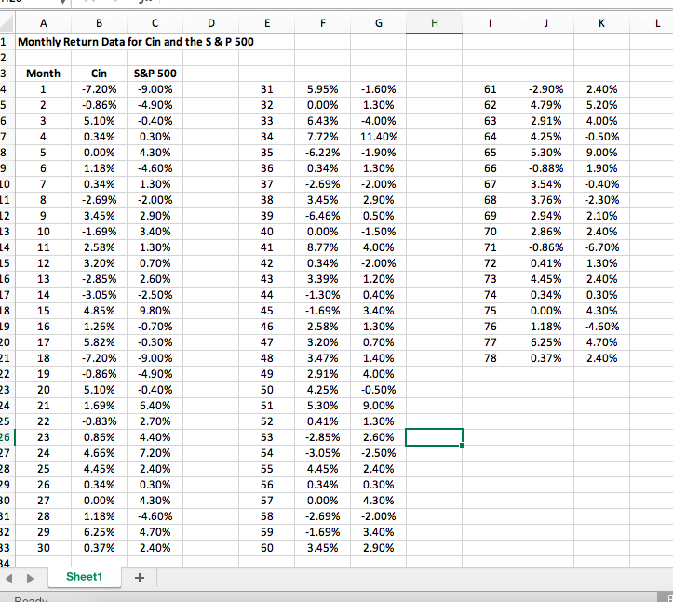
Task: Click Cin value 1.26% for month 16
Action: (100, 327)
